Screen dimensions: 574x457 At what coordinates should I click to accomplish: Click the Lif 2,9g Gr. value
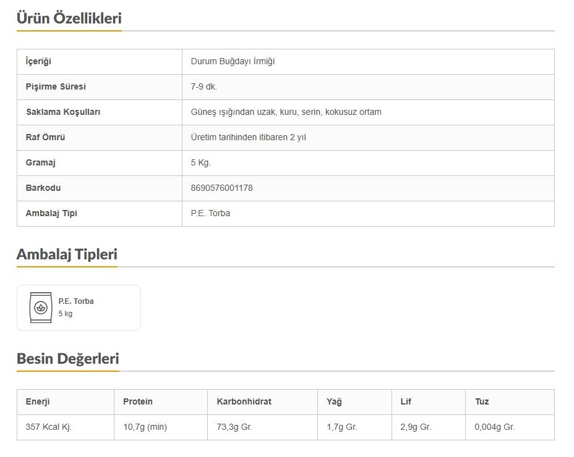coord(416,427)
